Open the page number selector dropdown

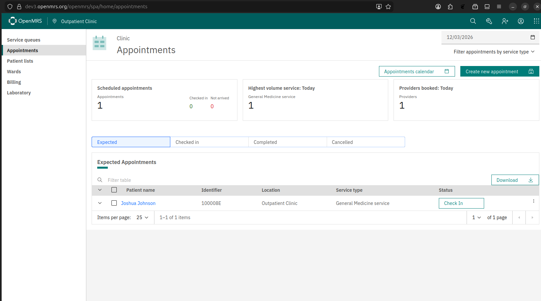click(x=476, y=217)
